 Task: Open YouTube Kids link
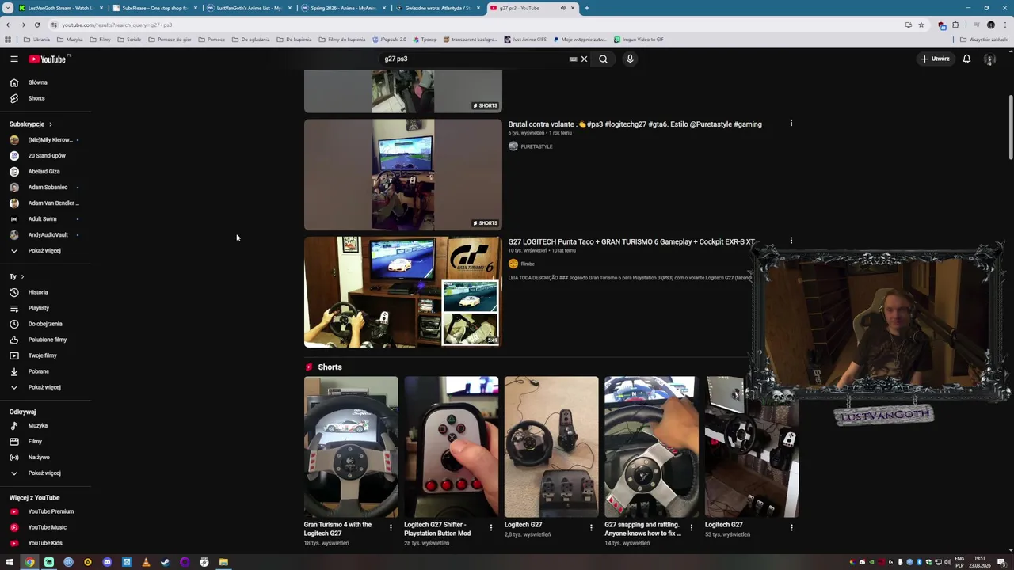pyautogui.click(x=45, y=543)
